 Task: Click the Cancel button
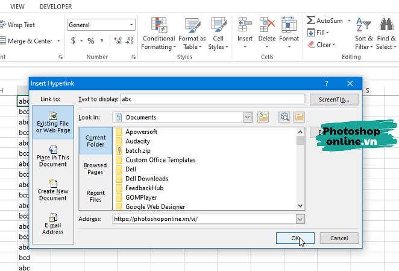coord(339,238)
